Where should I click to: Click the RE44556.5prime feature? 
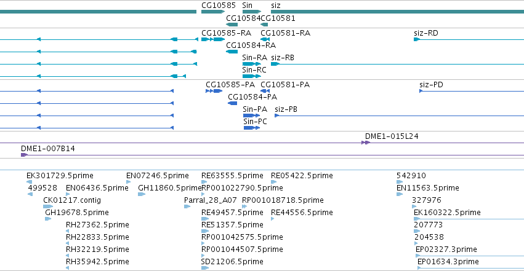[272, 219]
